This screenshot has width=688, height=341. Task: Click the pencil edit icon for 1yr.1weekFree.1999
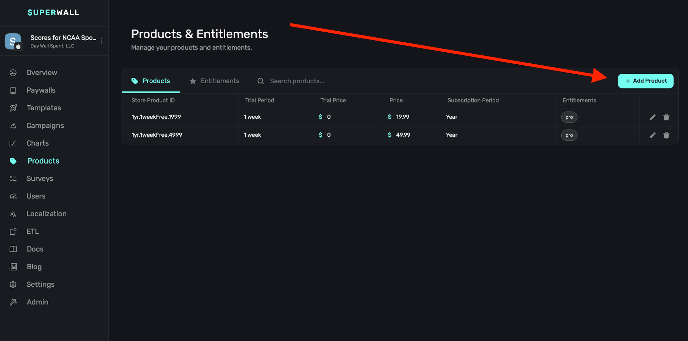pyautogui.click(x=652, y=117)
